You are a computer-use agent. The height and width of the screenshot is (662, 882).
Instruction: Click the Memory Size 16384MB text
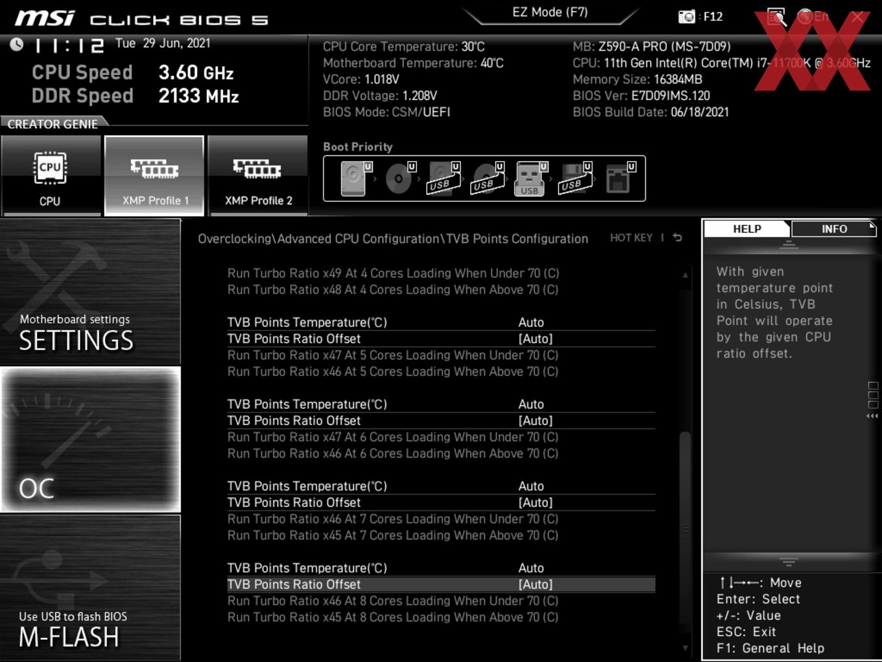pos(638,79)
